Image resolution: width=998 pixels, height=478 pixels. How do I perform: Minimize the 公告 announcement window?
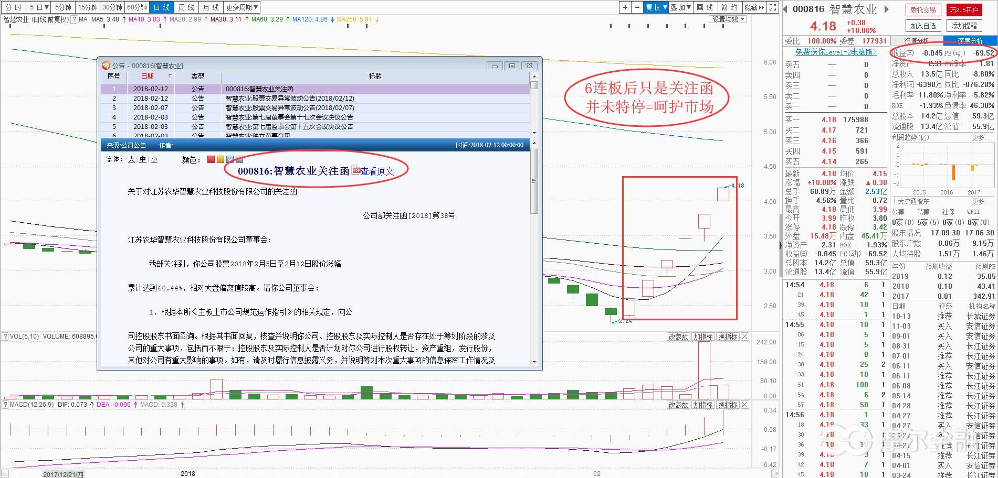495,66
